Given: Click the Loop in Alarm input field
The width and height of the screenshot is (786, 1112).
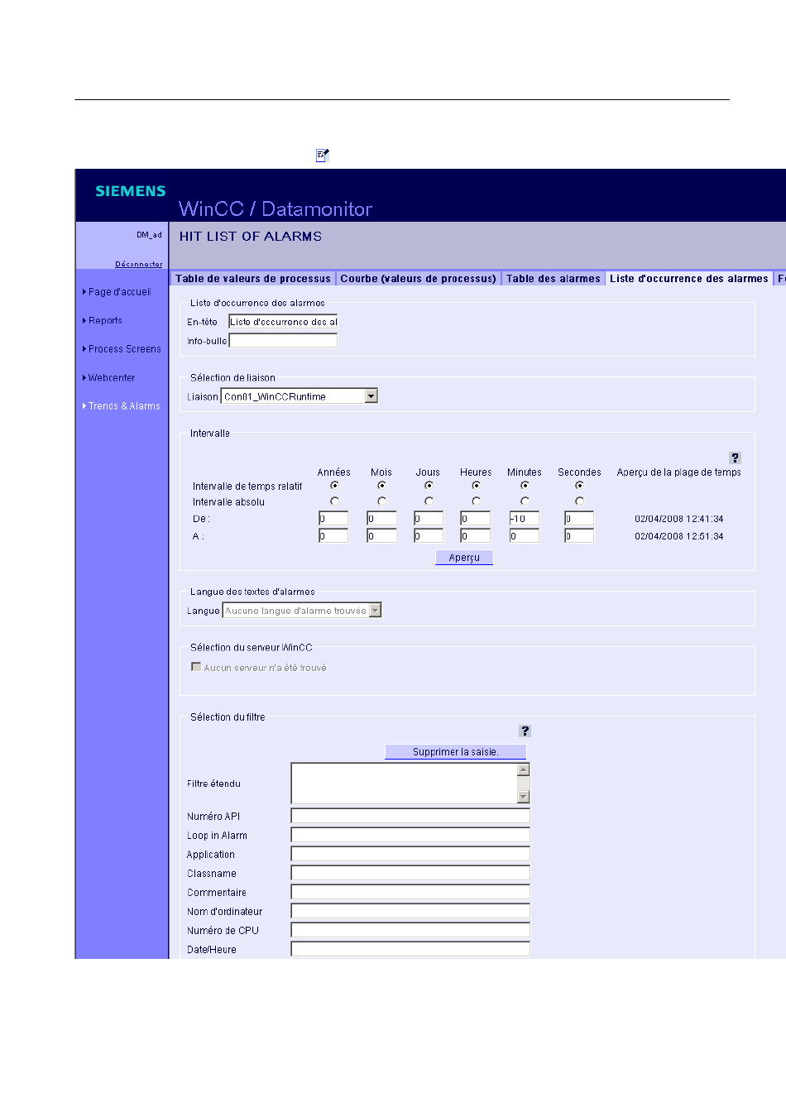Looking at the screenshot, I should pyautogui.click(x=410, y=835).
